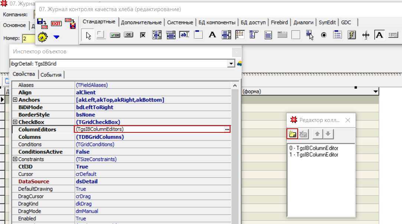The height and width of the screenshot is (224, 402).
Task: Switch to the События tab
Action: [51, 75]
